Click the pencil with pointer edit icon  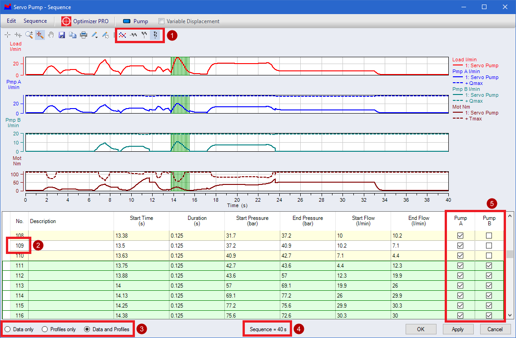(x=105, y=35)
